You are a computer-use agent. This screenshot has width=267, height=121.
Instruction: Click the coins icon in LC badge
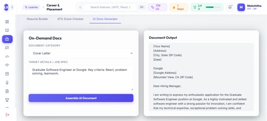153,7
